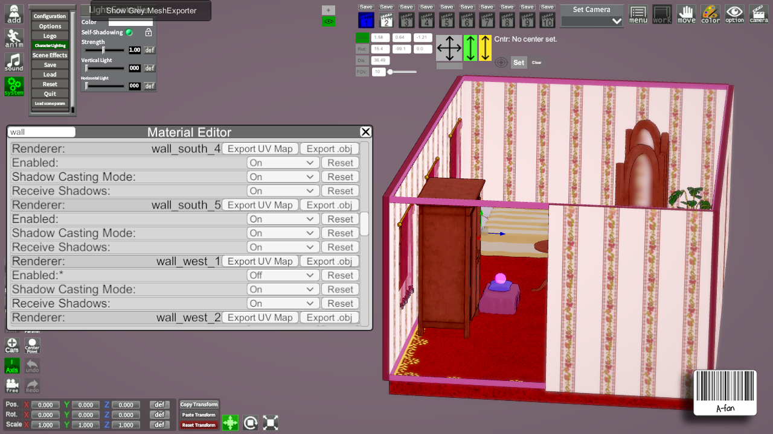Open the menu list icon
This screenshot has width=773, height=434.
click(638, 14)
